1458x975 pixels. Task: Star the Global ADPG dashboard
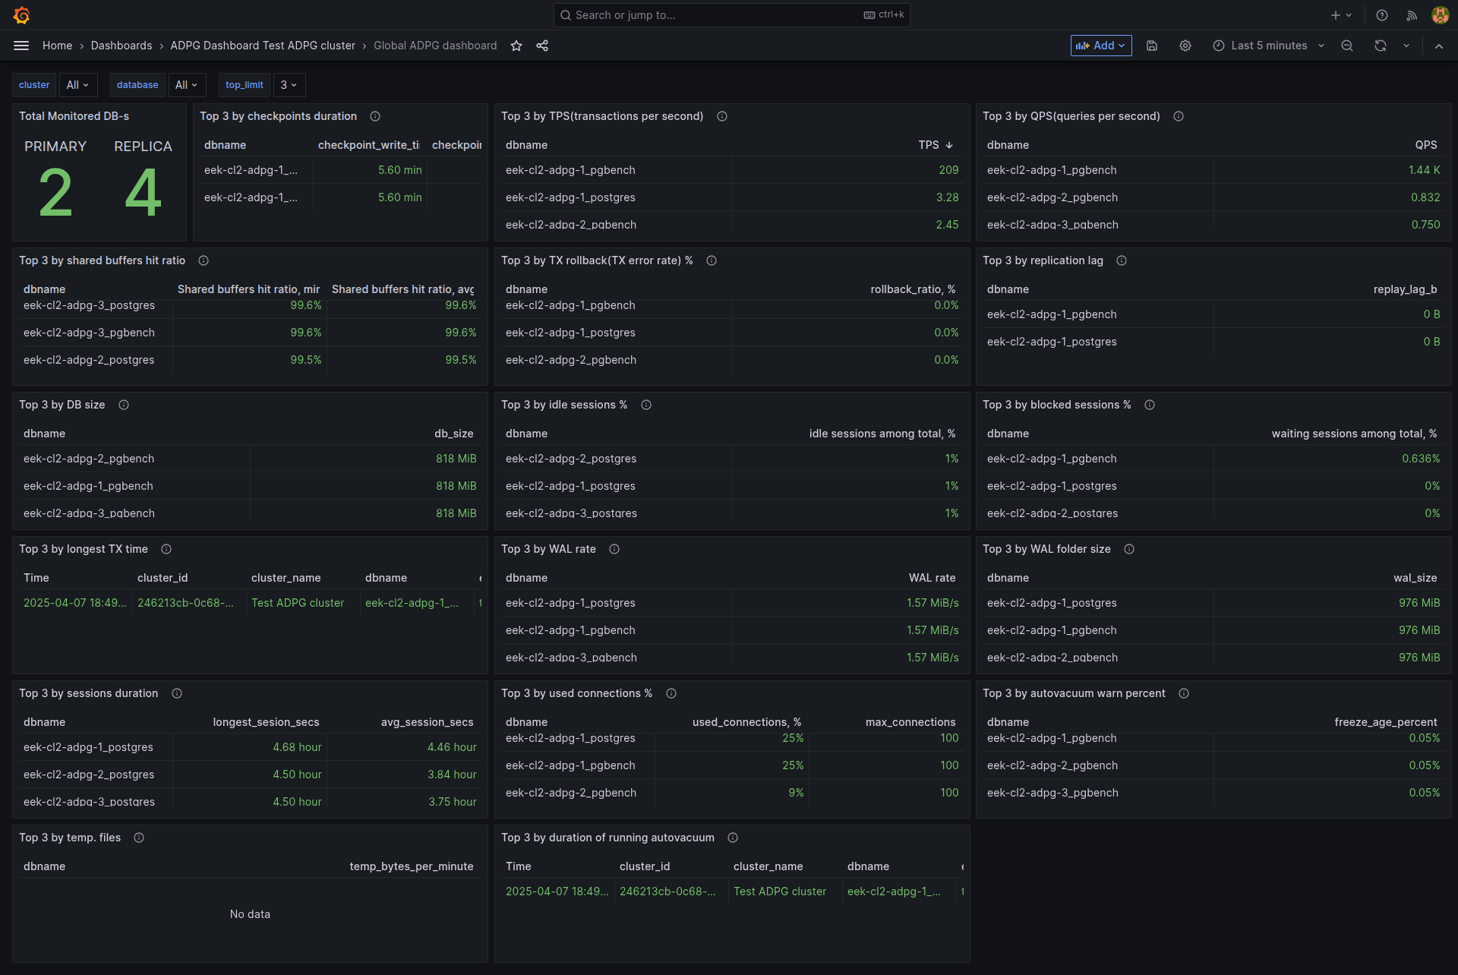tap(516, 46)
